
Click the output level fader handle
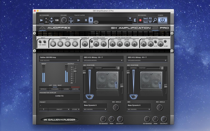coord(75,71)
